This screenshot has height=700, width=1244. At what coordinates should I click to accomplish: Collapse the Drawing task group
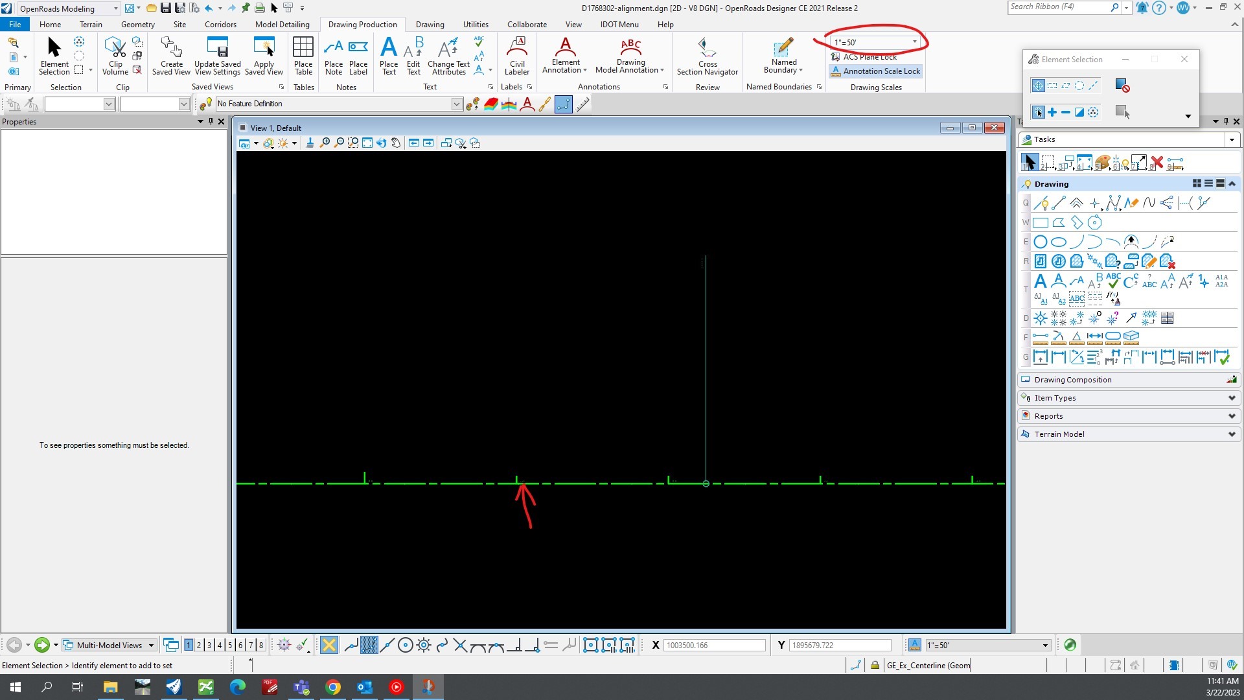1232,184
